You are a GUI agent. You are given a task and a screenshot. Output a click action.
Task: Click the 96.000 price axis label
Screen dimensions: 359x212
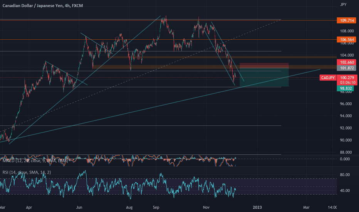pyautogui.click(x=346, y=104)
